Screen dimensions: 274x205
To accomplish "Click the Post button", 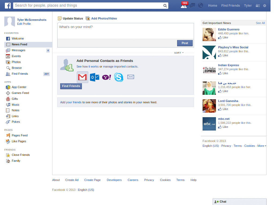I will (x=185, y=43).
